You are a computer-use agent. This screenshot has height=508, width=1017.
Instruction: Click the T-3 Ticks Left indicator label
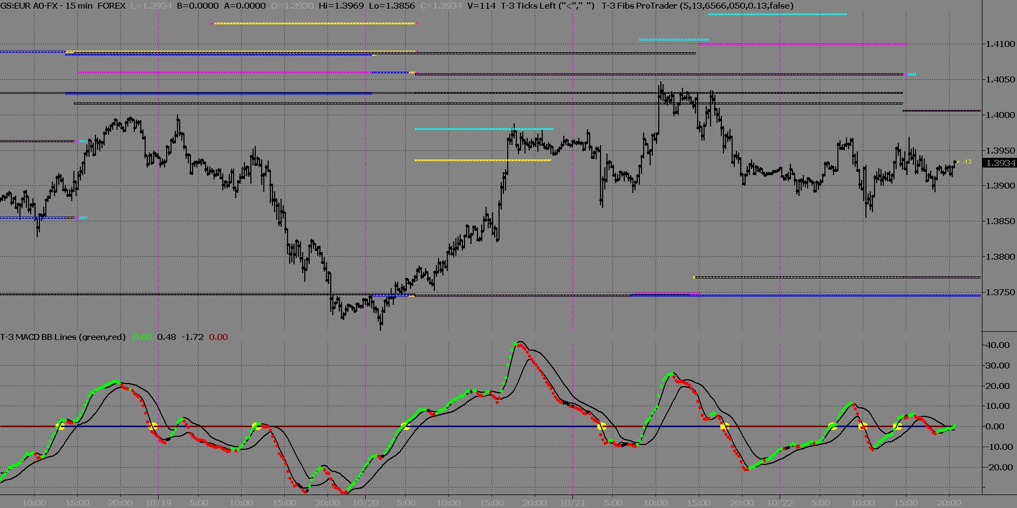click(x=547, y=6)
